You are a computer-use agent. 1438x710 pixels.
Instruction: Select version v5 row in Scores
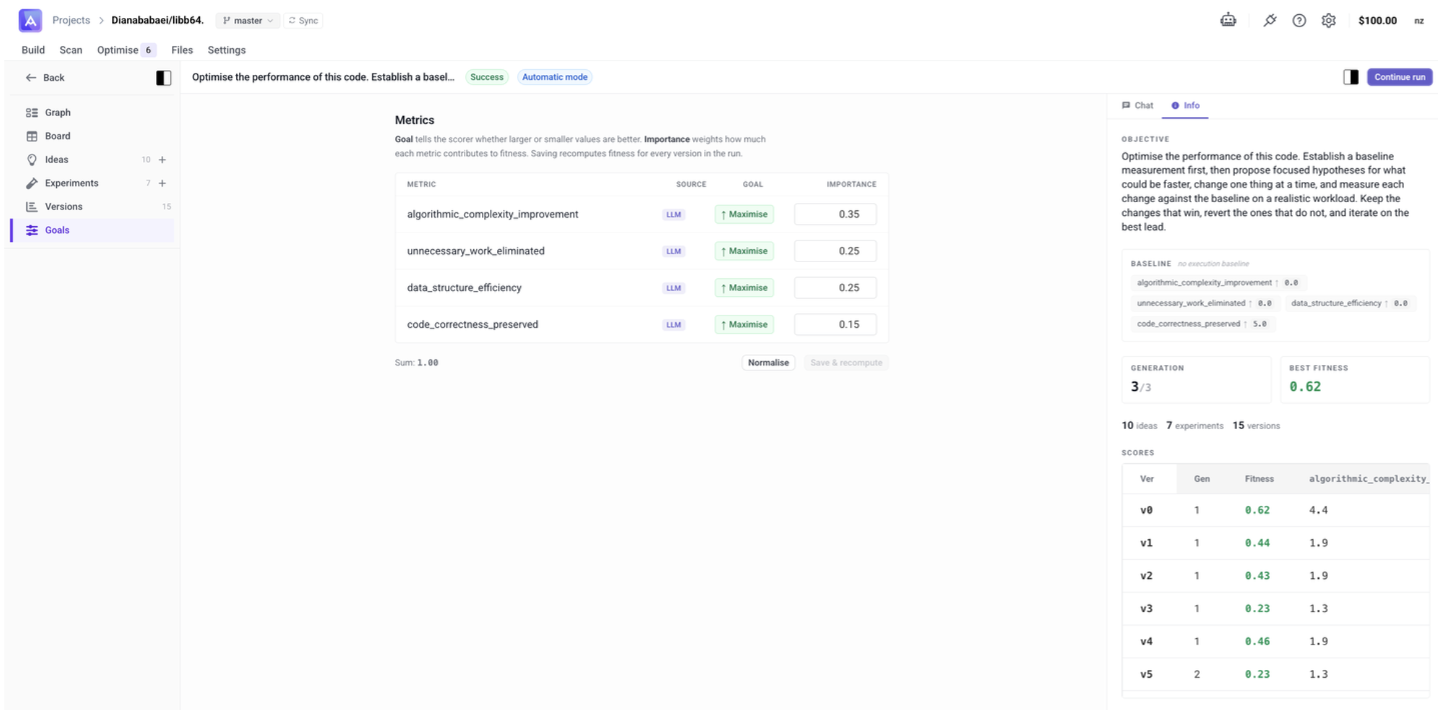click(x=1276, y=674)
